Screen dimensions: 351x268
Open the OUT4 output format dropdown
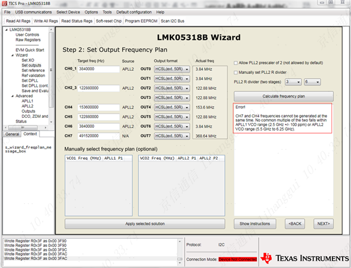[172, 107]
